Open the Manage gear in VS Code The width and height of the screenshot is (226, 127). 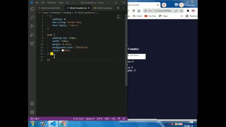click(32, 112)
